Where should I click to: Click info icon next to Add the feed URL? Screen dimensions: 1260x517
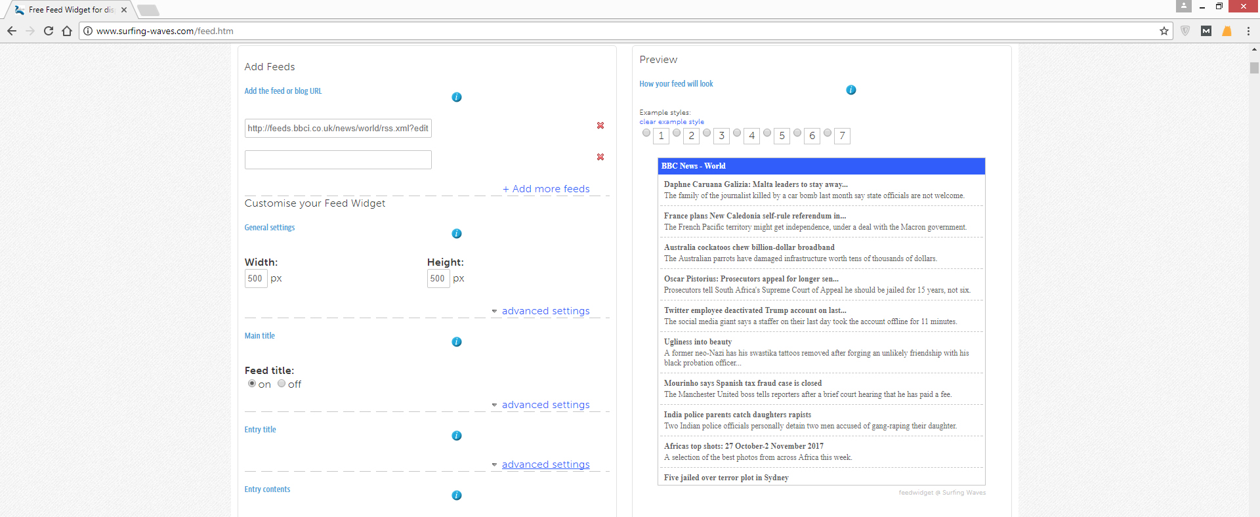tap(457, 97)
